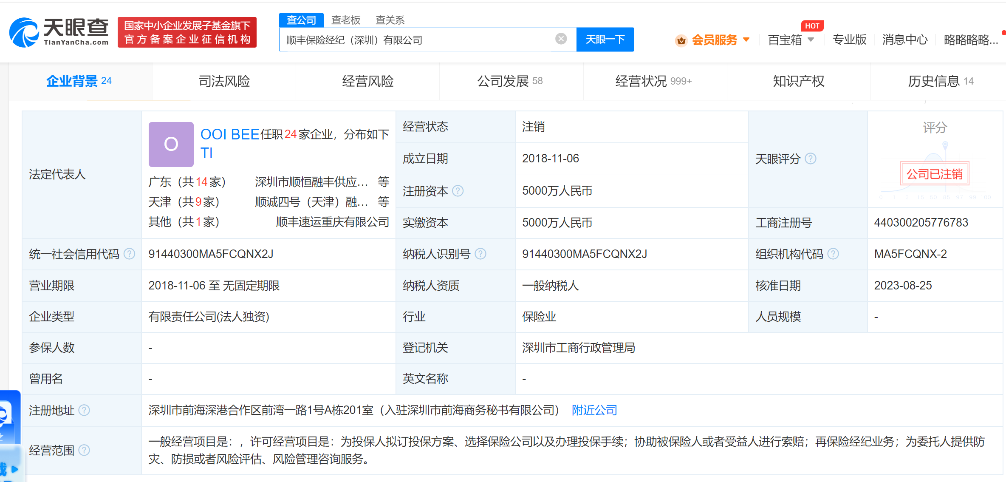Open the 消息中心 link
The height and width of the screenshot is (482, 1006).
tap(905, 40)
